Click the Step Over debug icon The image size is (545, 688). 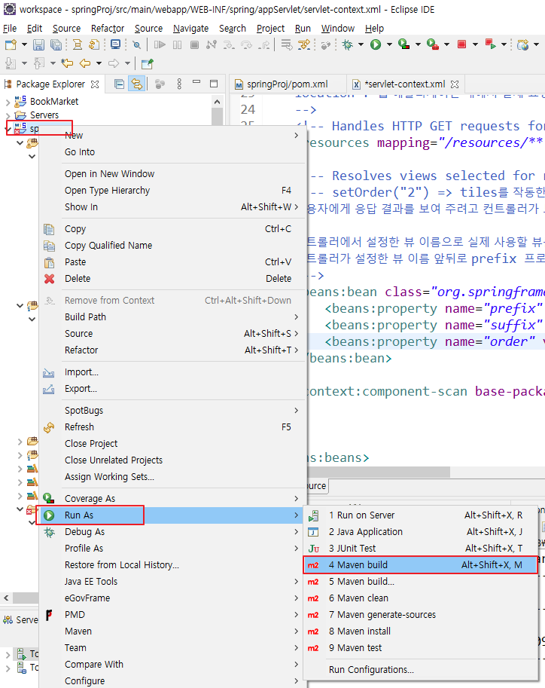point(246,44)
